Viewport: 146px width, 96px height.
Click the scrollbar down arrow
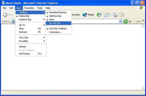(143, 88)
